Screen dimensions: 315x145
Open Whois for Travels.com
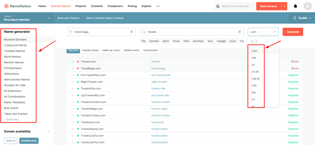(295, 61)
